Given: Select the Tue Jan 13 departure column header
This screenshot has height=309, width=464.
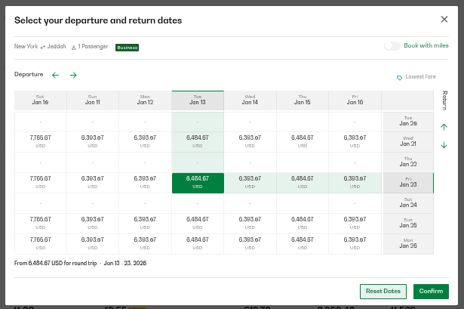Looking at the screenshot, I should tap(198, 100).
